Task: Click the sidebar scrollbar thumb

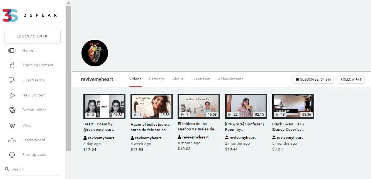Action: tap(68, 78)
